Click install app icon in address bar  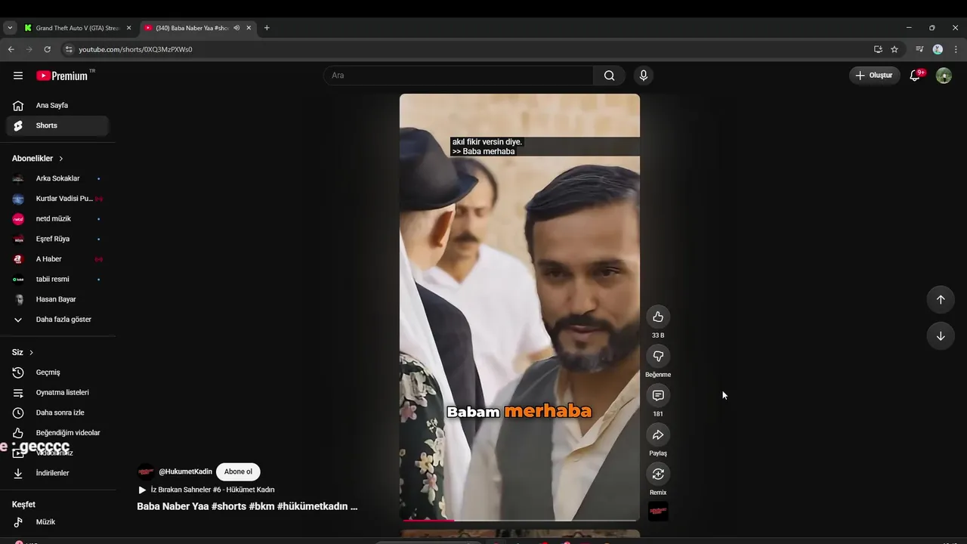(878, 49)
